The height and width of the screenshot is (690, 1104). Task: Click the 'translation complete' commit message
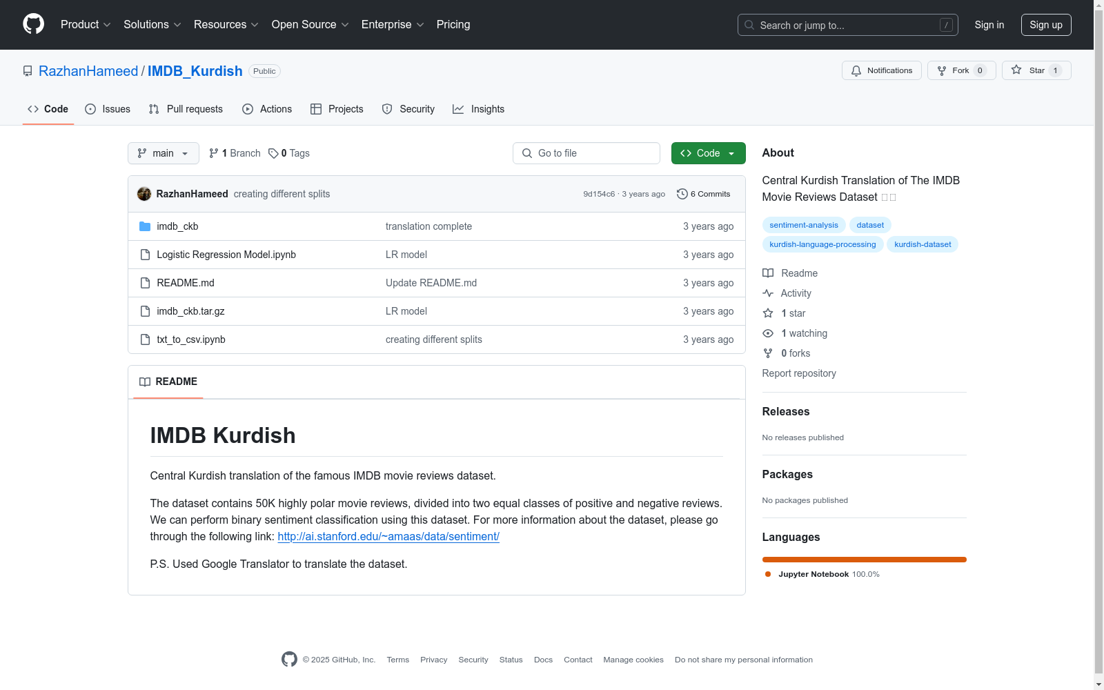[x=428, y=226]
